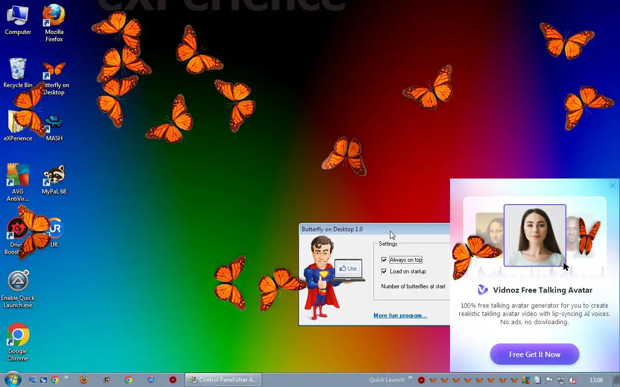This screenshot has height=387, width=620.
Task: Select the Butterfly on Desktop shortcut
Action: point(54,77)
